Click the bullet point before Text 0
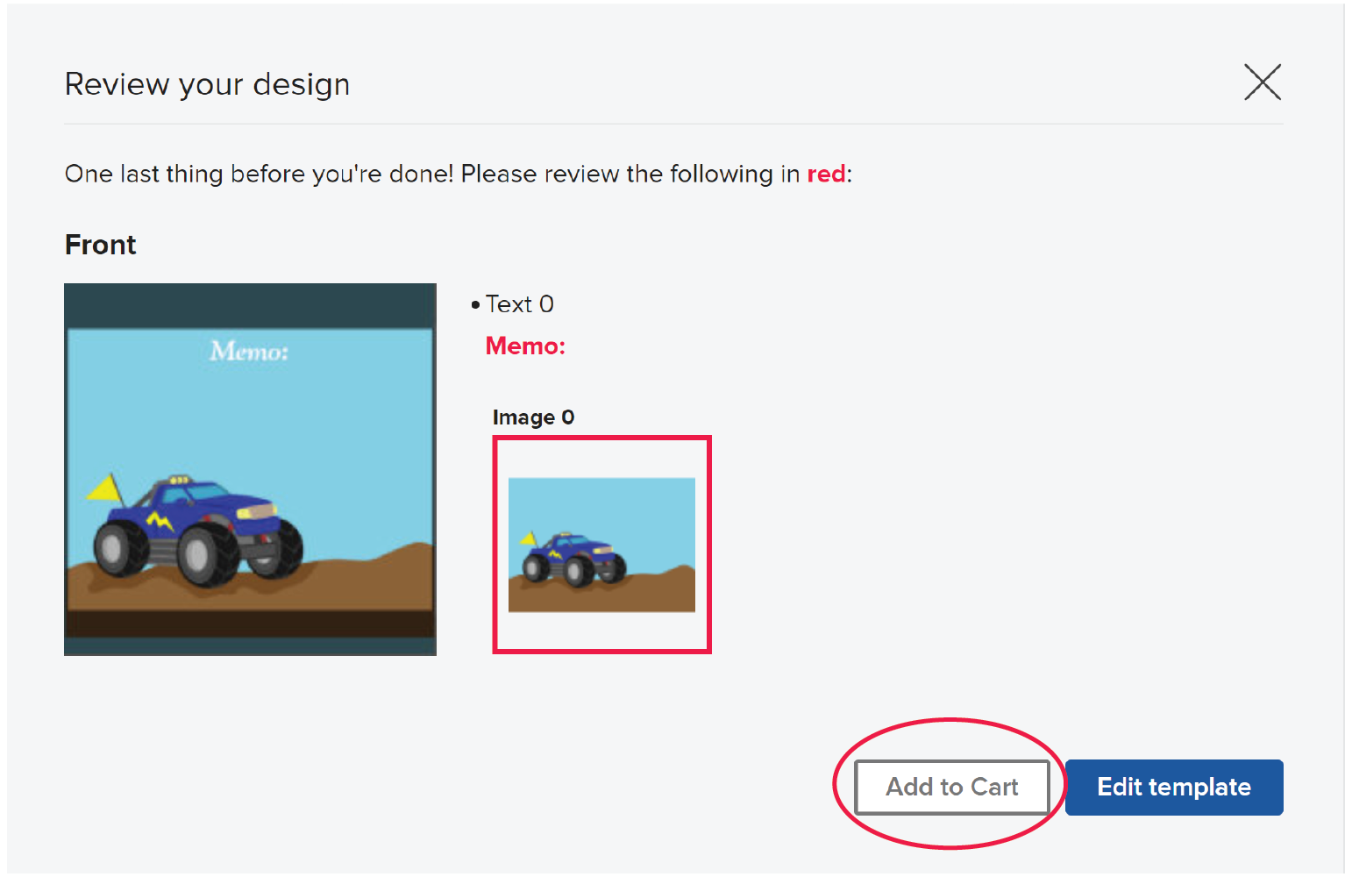This screenshot has height=877, width=1345. [475, 305]
